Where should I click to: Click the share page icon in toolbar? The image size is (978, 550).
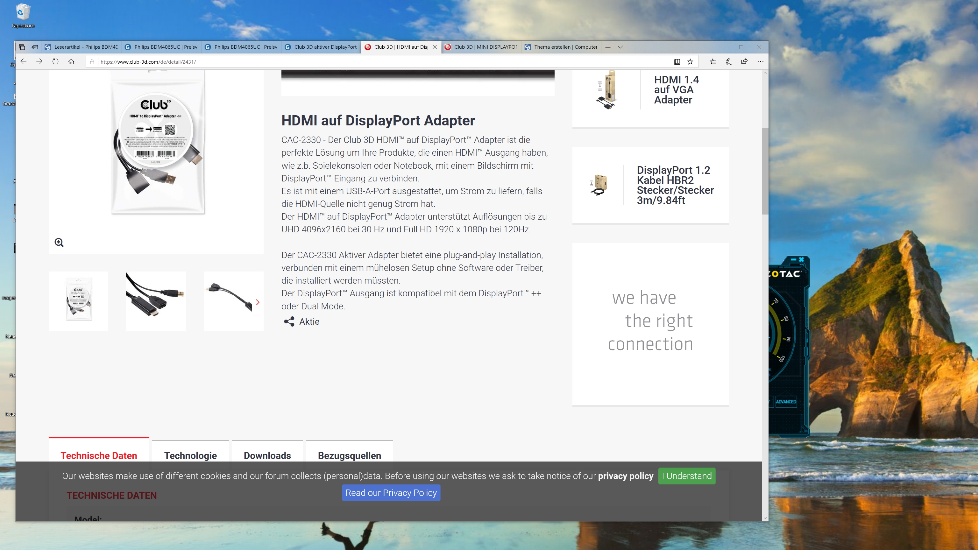tap(744, 61)
